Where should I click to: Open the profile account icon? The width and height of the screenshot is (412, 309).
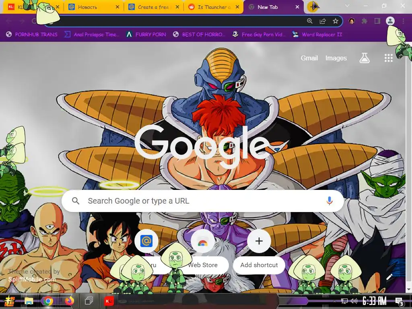point(390,21)
